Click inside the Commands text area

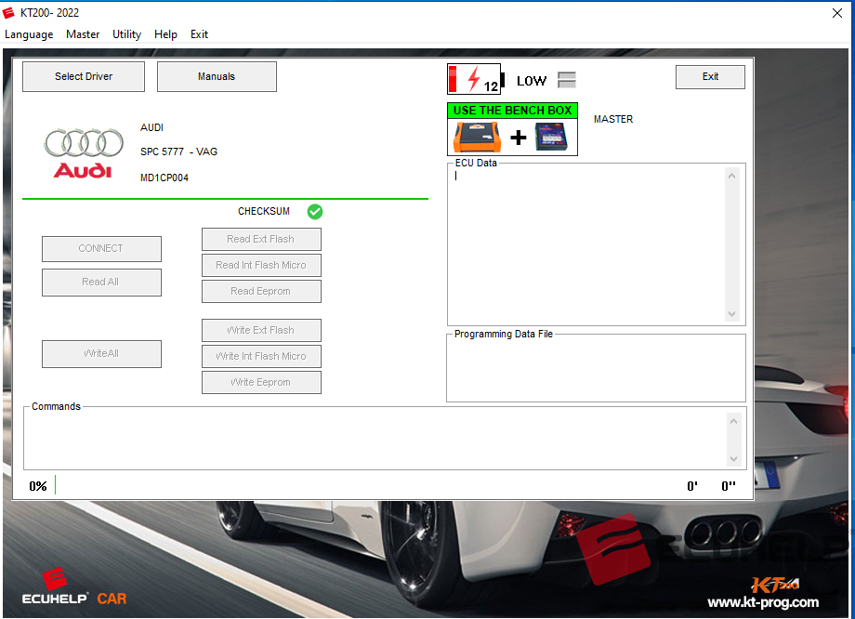pos(375,440)
